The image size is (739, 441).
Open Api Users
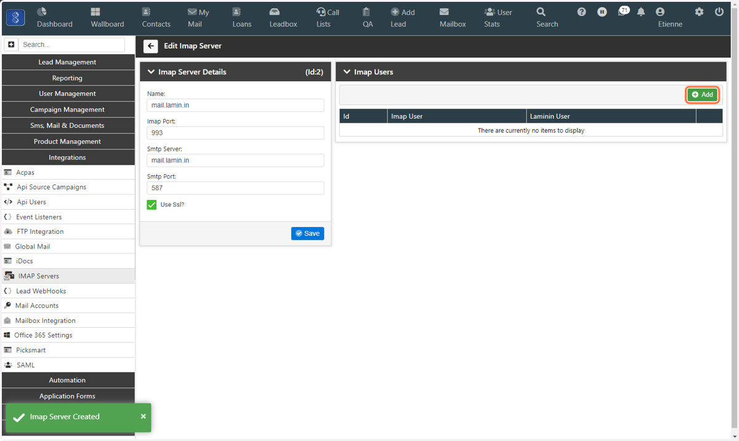pyautogui.click(x=68, y=202)
